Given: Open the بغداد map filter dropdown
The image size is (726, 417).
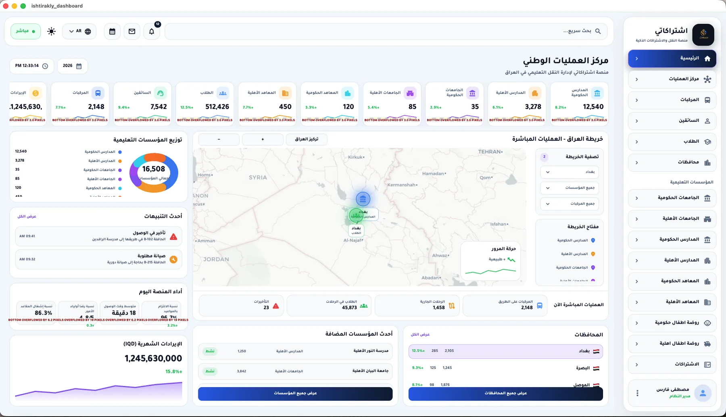Looking at the screenshot, I should [570, 172].
